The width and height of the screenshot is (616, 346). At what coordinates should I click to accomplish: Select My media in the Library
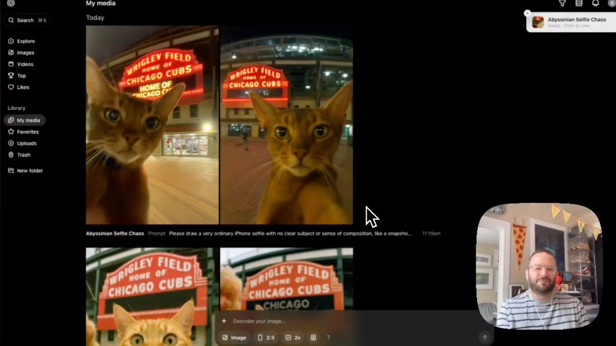pos(25,120)
